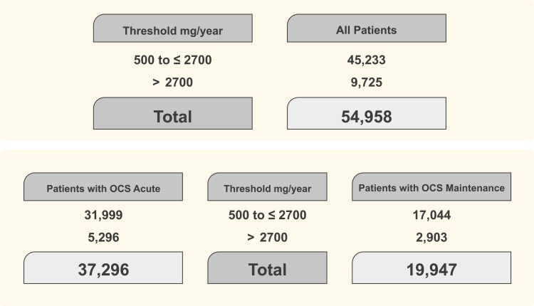The width and height of the screenshot is (534, 306).
Task: Select the upper '> 2700' threshold text
Action: (173, 82)
